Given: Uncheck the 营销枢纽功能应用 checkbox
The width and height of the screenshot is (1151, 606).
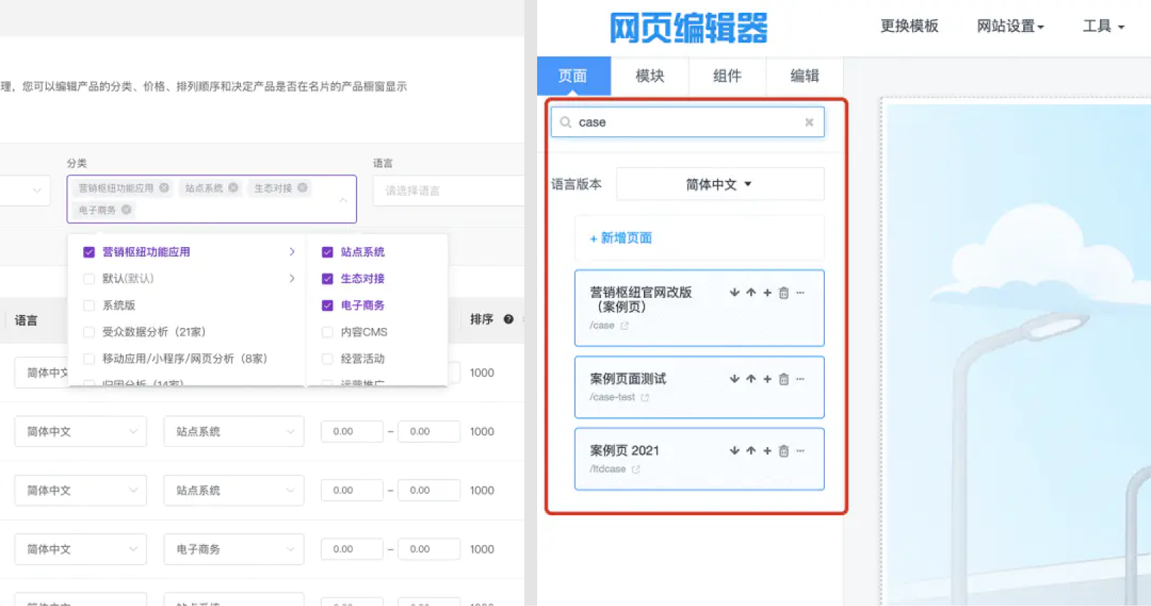Looking at the screenshot, I should click(89, 252).
